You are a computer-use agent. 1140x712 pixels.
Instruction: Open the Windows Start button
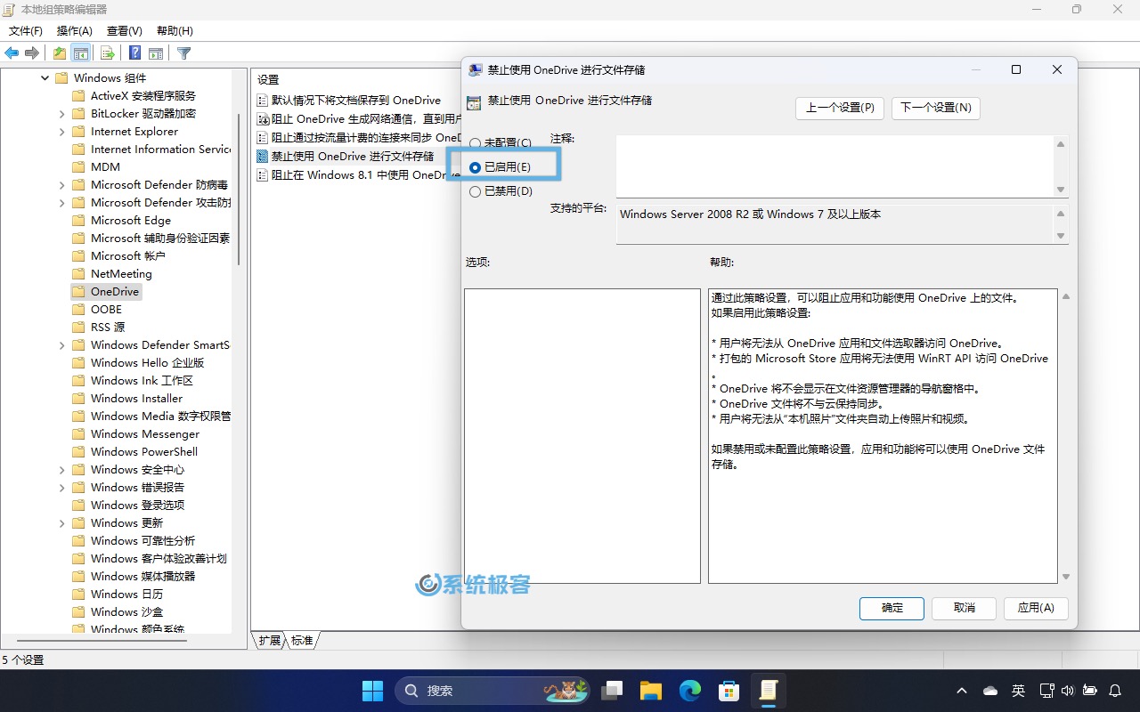click(372, 691)
